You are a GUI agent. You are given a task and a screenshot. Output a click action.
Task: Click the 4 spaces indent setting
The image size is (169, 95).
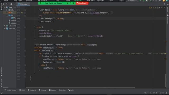pos(161,93)
